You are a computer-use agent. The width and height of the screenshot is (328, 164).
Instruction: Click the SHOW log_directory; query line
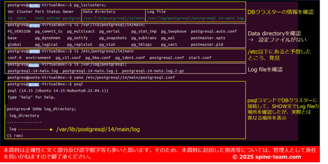tap(41, 109)
